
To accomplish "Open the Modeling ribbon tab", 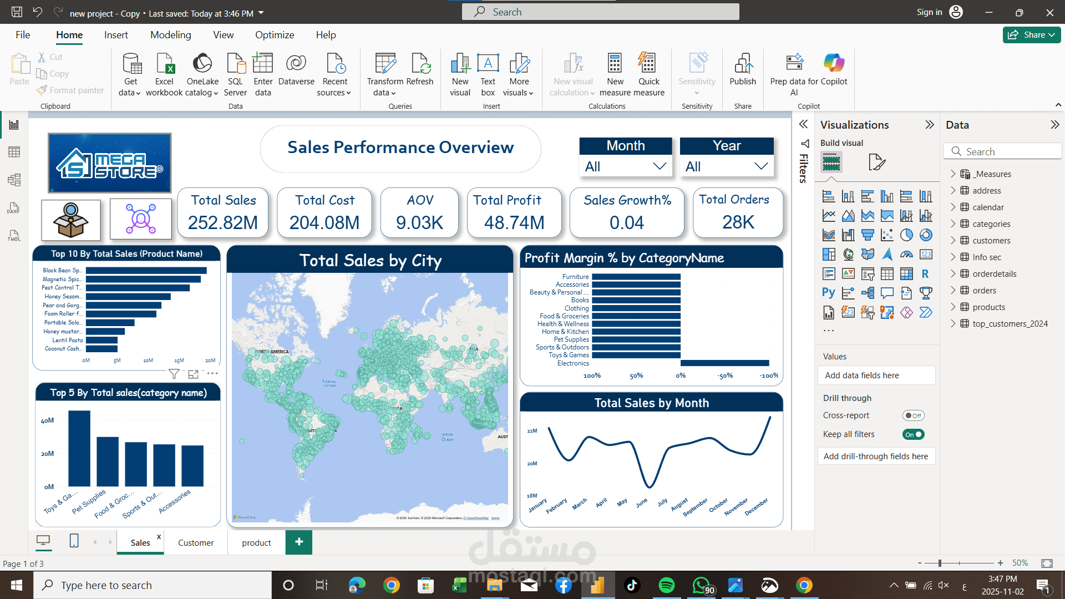I will (x=170, y=35).
